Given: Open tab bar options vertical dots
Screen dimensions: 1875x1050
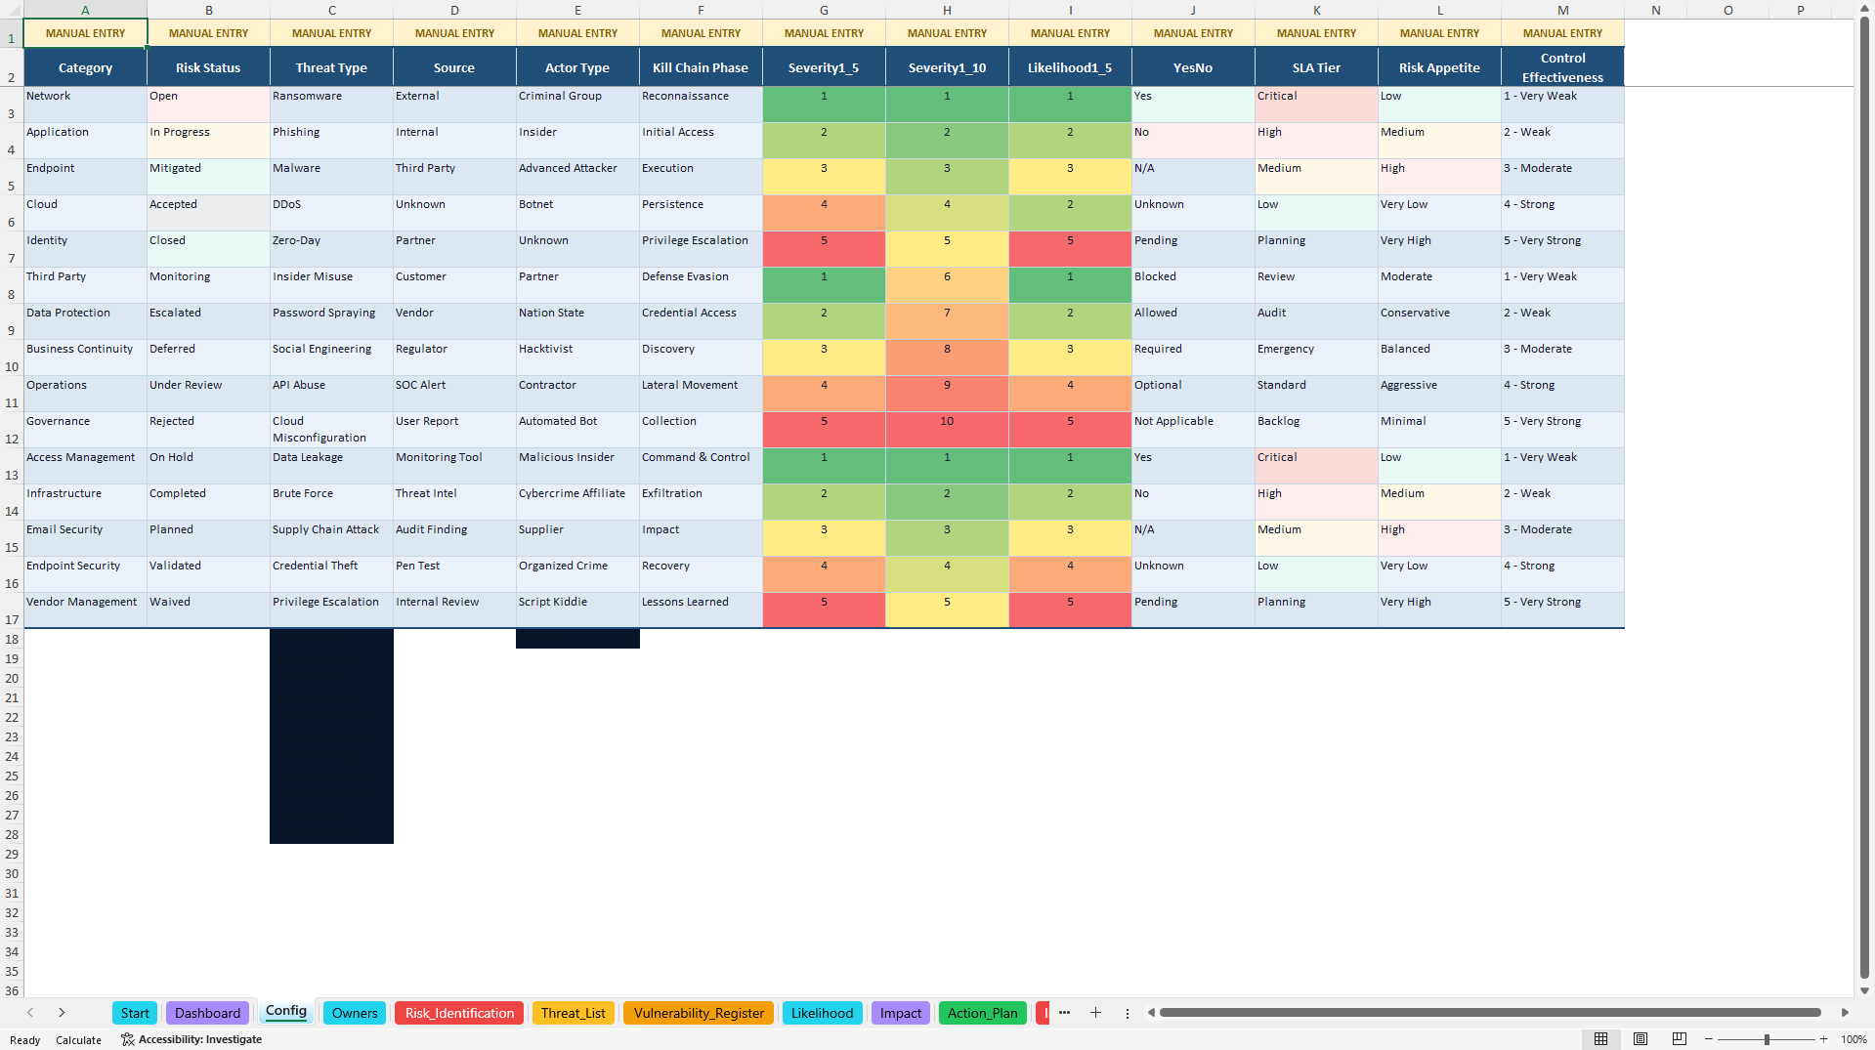Looking at the screenshot, I should click(x=1127, y=1013).
